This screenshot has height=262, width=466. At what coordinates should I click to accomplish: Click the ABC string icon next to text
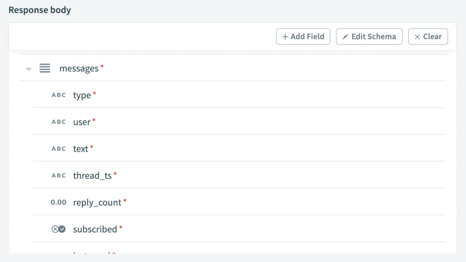click(59, 149)
